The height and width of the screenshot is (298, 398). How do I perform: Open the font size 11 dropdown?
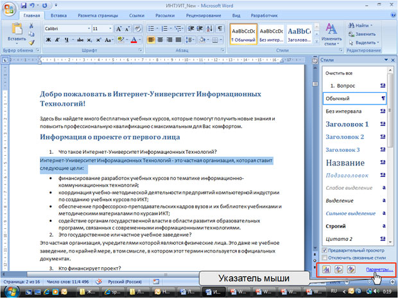(x=110, y=29)
